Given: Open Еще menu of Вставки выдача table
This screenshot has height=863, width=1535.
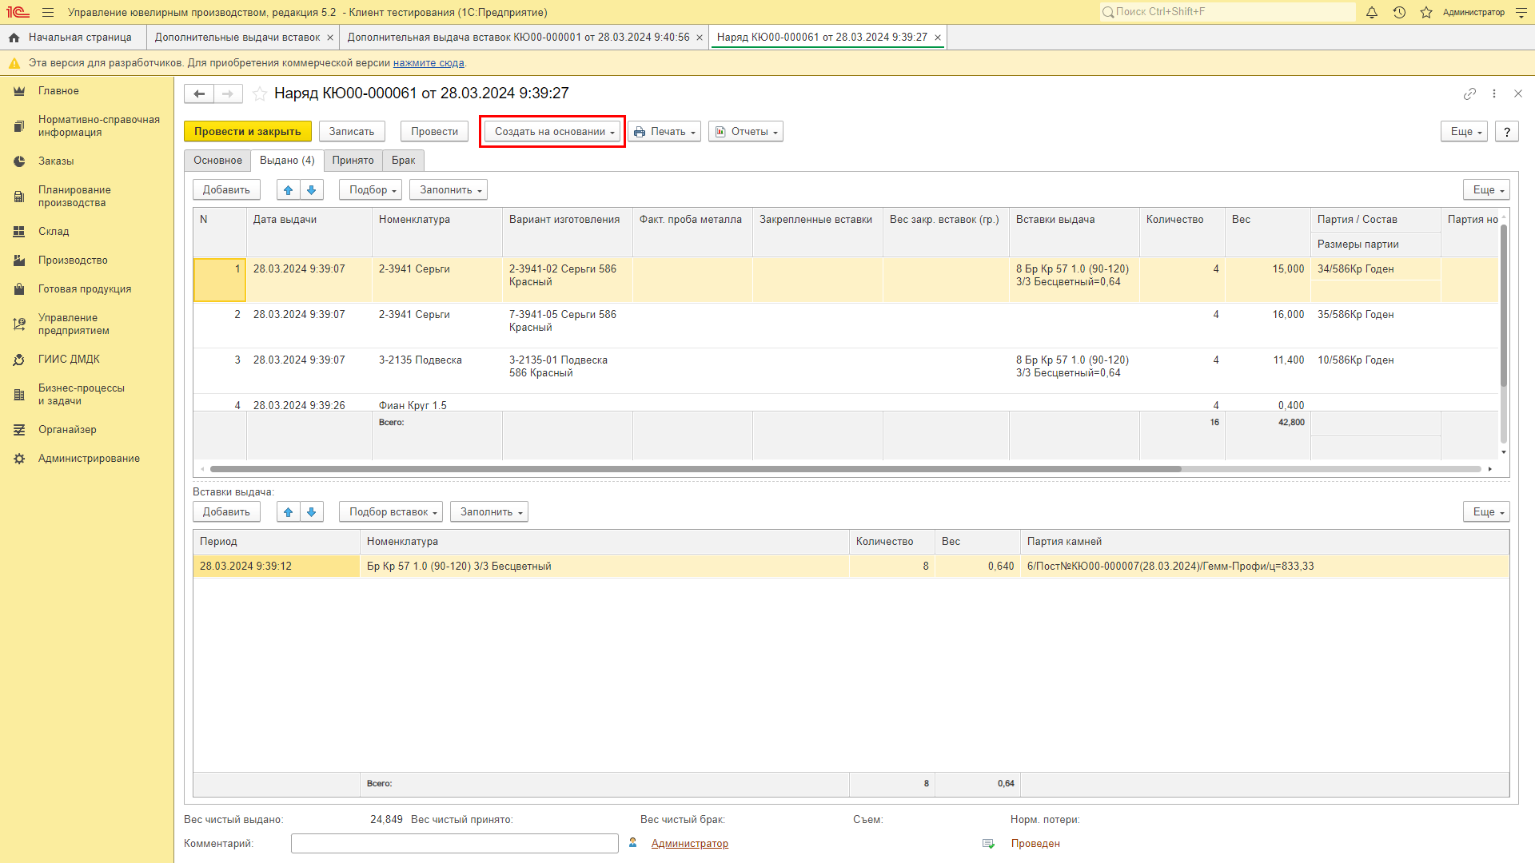Looking at the screenshot, I should [1486, 511].
